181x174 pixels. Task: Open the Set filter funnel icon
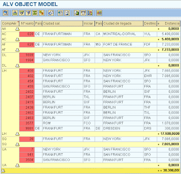[x=28, y=13]
